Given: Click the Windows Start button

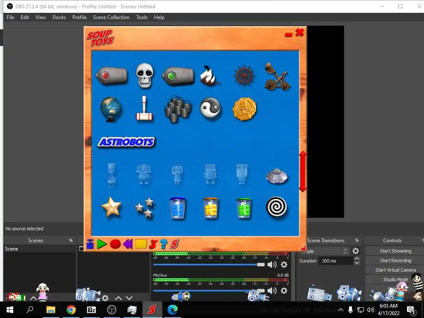Looking at the screenshot, I should (x=10, y=310).
